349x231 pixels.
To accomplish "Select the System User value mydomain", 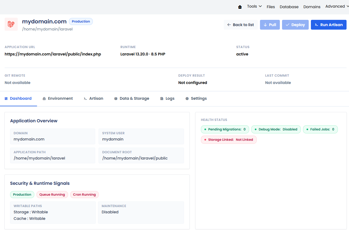I will [x=113, y=139].
